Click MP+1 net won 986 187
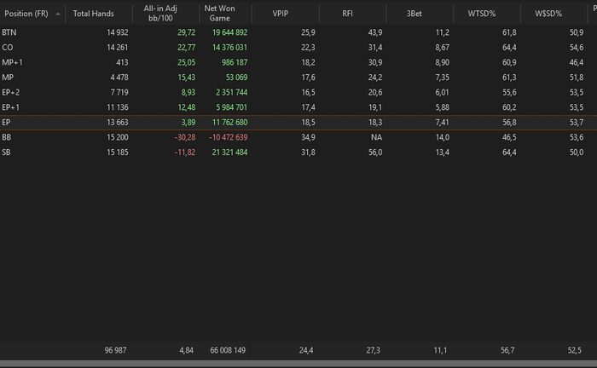 (x=235, y=62)
